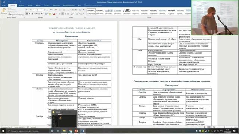This screenshot has height=134, width=239.
Task: Open the Файл (File) tab
Action: pyautogui.click(x=4, y=6)
